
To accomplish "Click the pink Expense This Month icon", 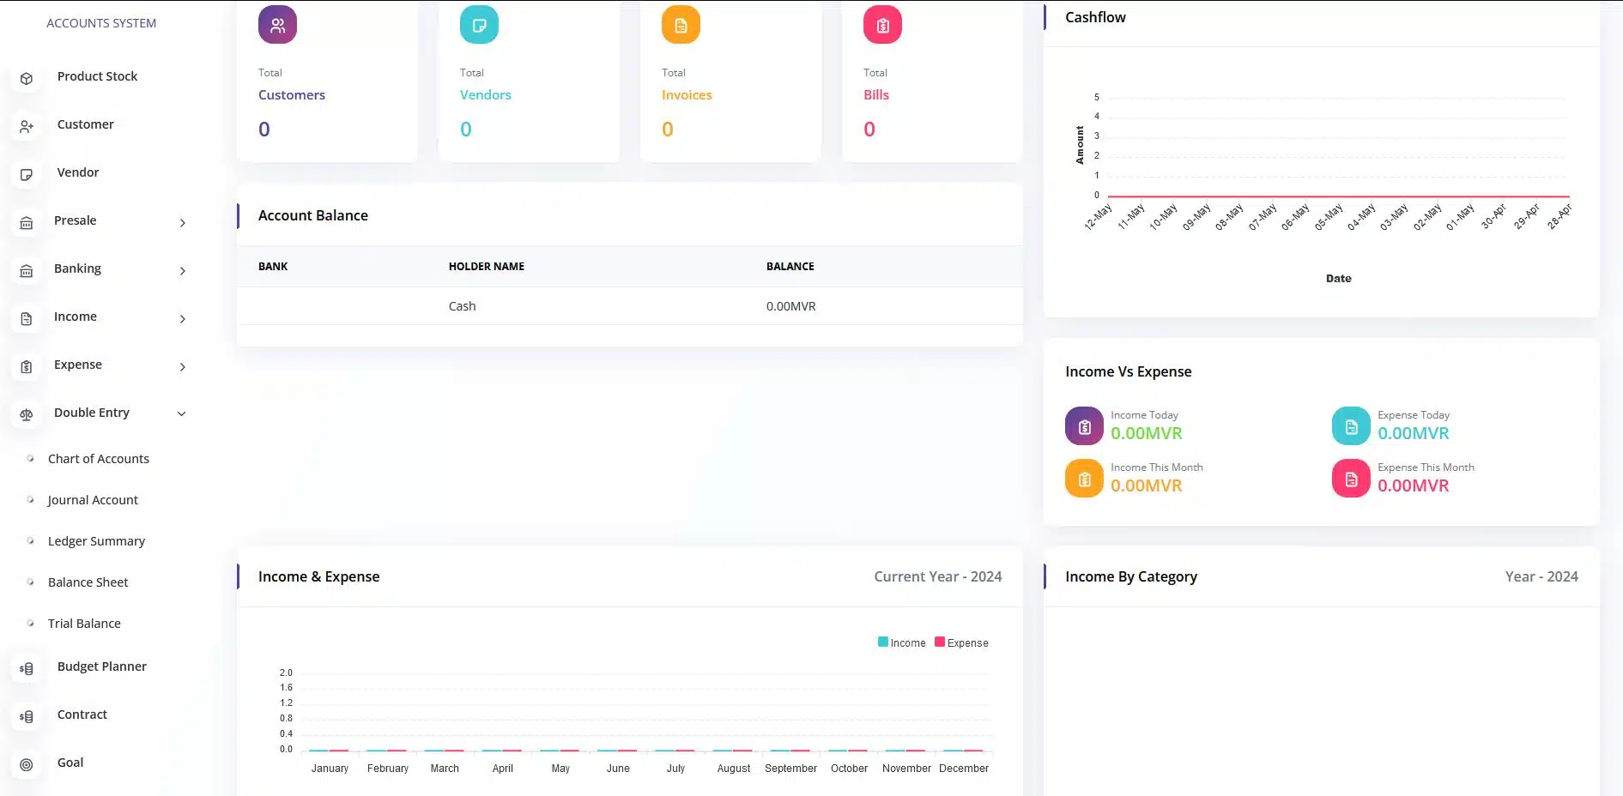I will click(1351, 479).
